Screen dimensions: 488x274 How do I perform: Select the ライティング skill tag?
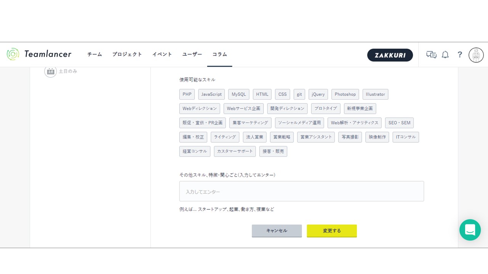[x=225, y=137]
